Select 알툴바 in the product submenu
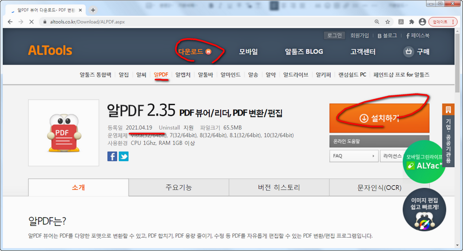The height and width of the screenshot is (251, 463). (205, 74)
